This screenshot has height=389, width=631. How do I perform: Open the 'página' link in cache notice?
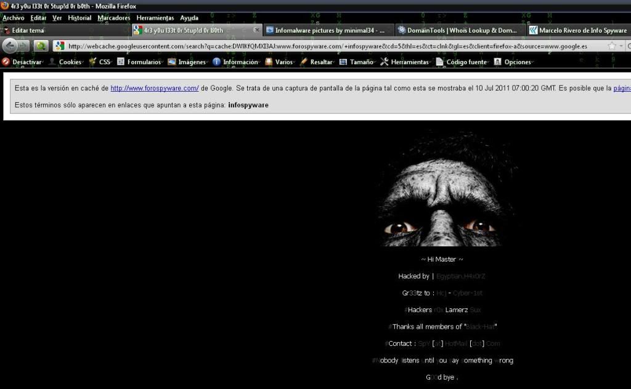[622, 88]
